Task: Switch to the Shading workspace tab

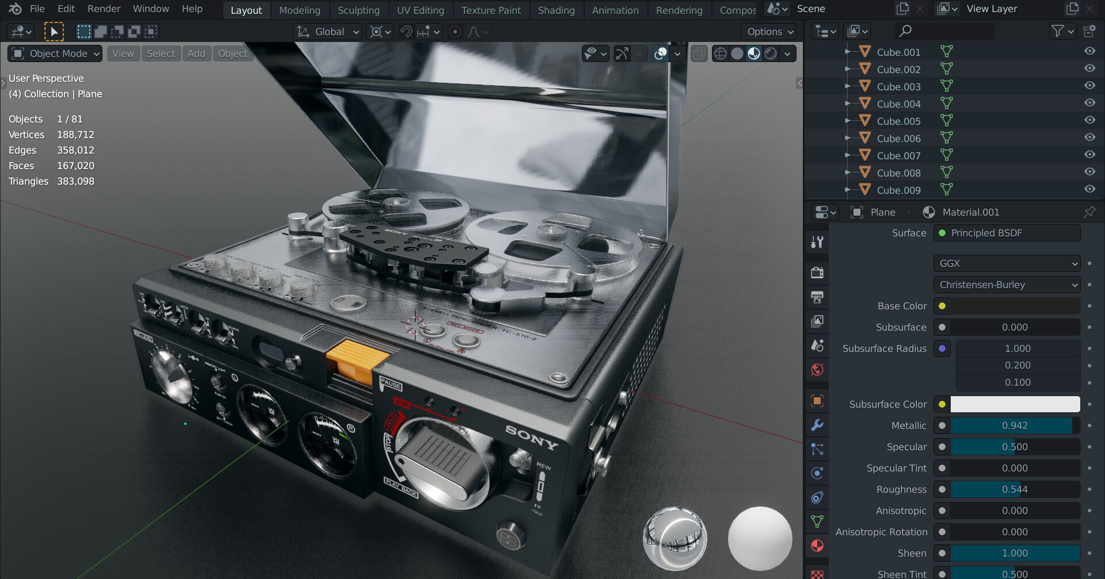Action: [556, 10]
